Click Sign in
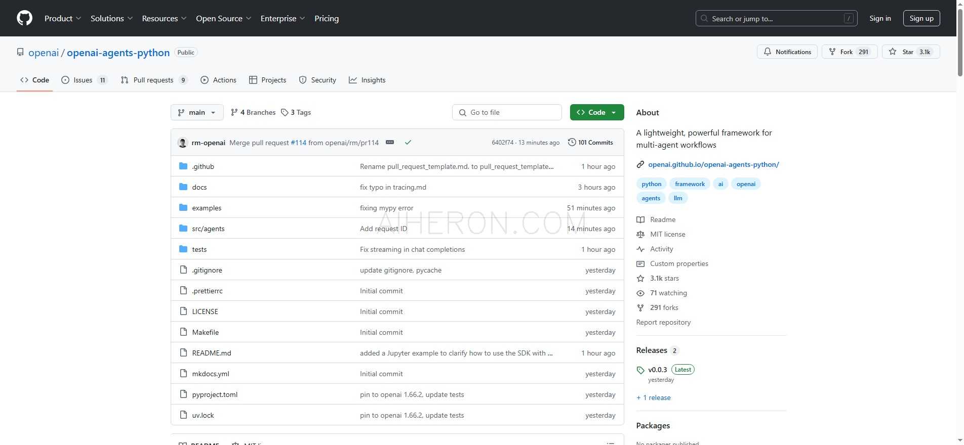This screenshot has height=445, width=964. (880, 18)
